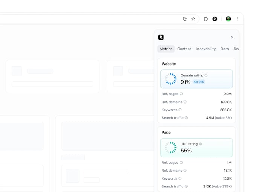This screenshot has height=192, width=256.
Task: Switch to the Data tab
Action: coord(225,49)
